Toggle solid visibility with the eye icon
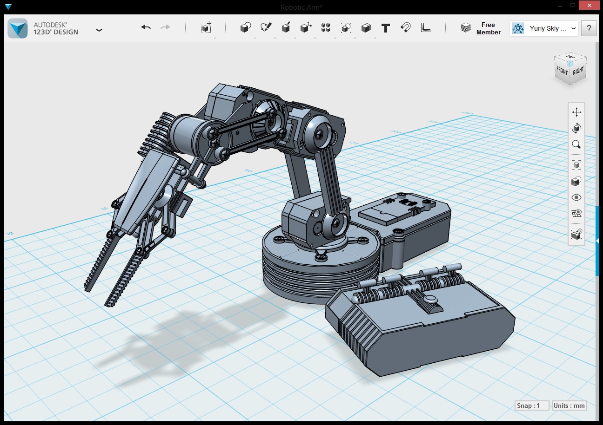This screenshot has height=425, width=603. coord(576,197)
